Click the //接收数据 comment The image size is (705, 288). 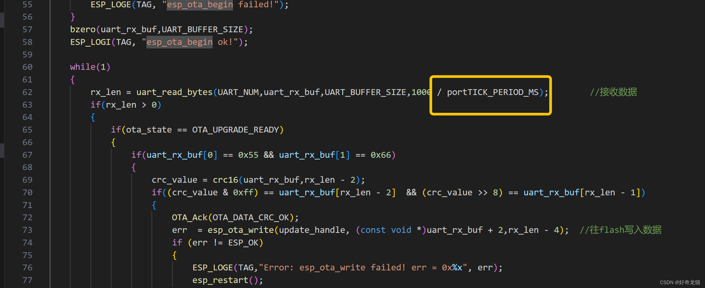(614, 92)
